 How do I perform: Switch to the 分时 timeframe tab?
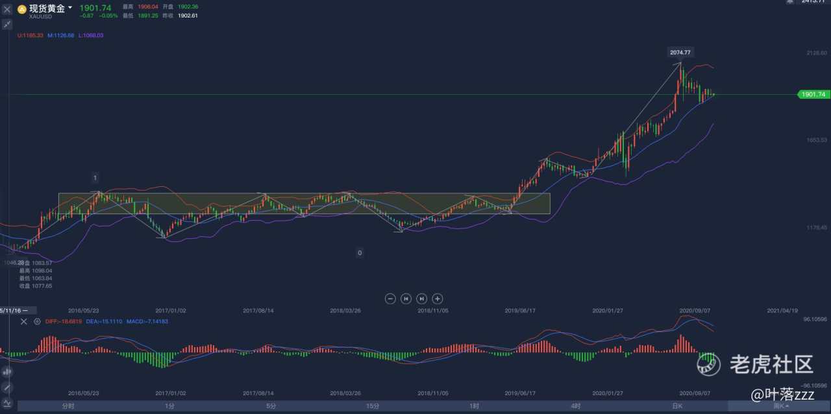pyautogui.click(x=68, y=406)
